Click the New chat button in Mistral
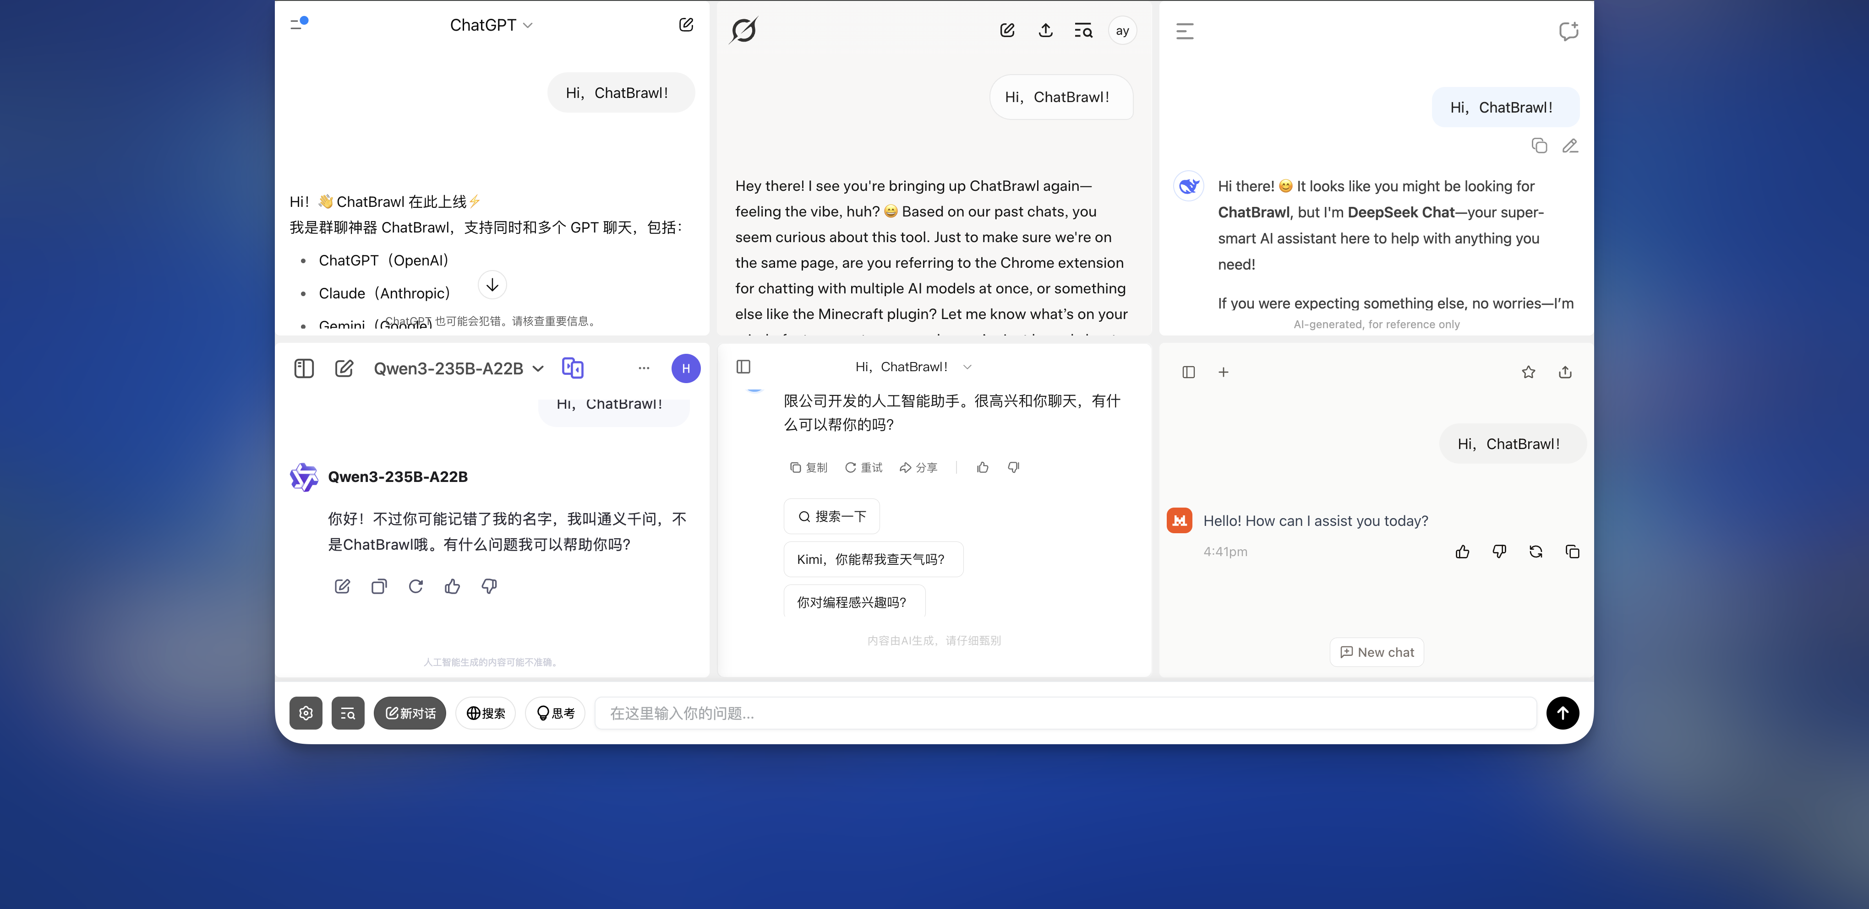The height and width of the screenshot is (909, 1869). (x=1377, y=652)
